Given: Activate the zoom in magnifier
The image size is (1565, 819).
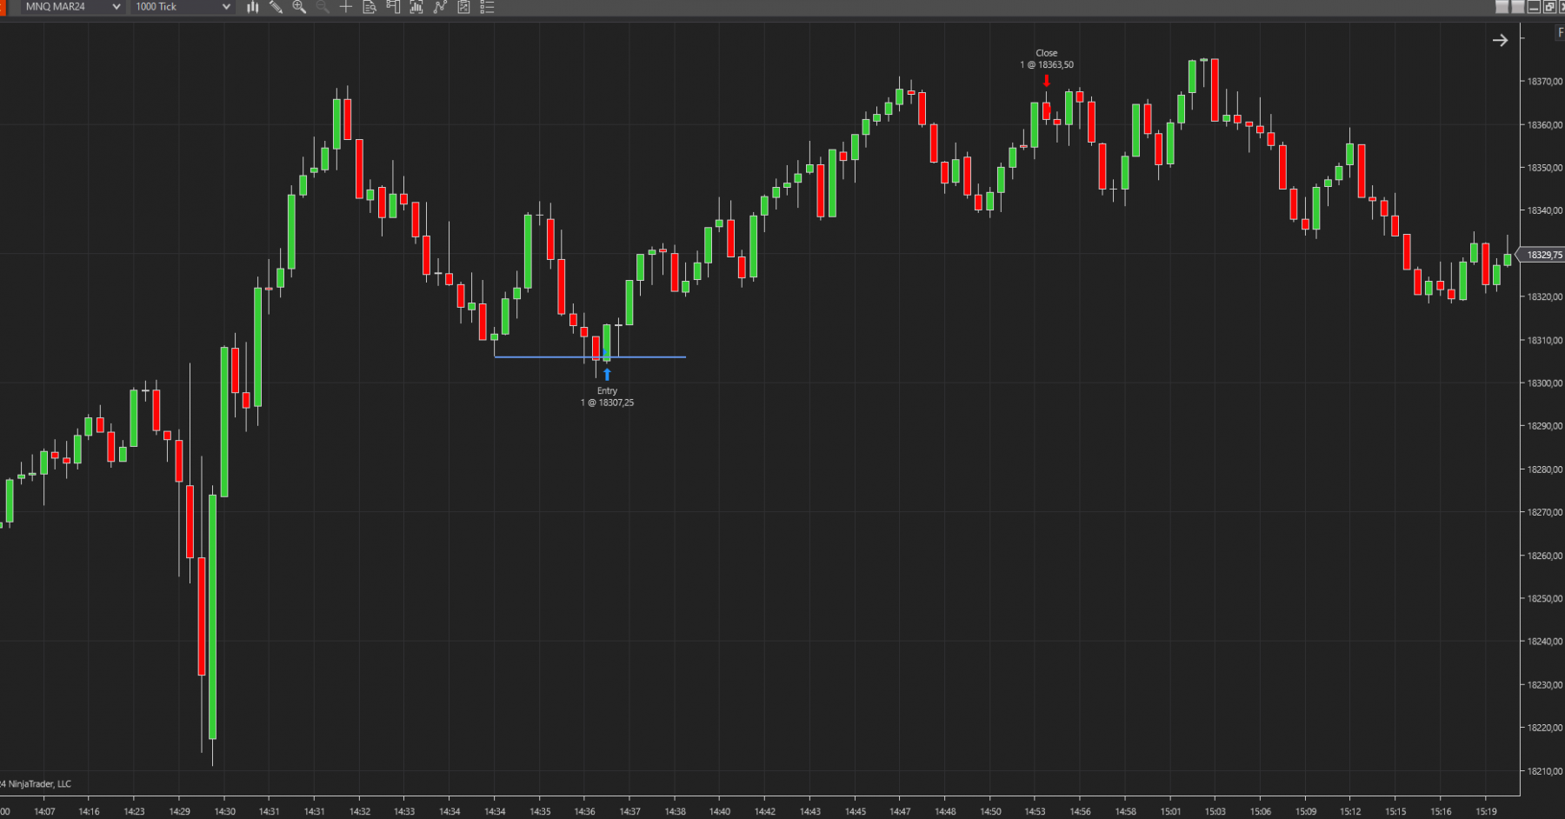Looking at the screenshot, I should [x=299, y=7].
